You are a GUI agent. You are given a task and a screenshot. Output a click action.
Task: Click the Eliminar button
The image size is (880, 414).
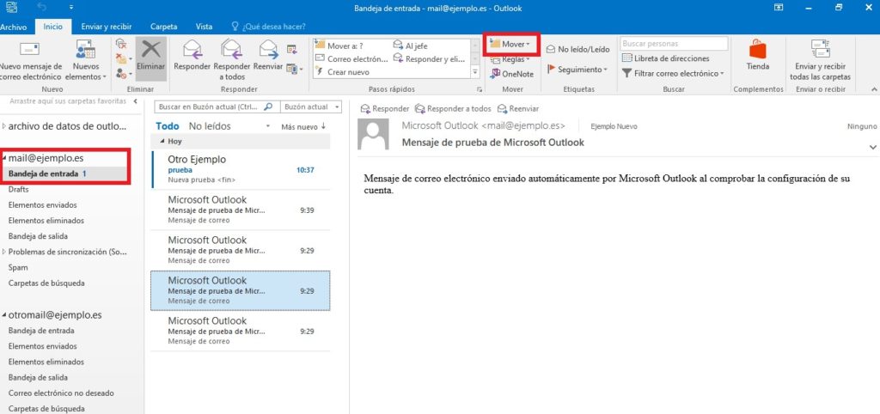[x=151, y=59]
